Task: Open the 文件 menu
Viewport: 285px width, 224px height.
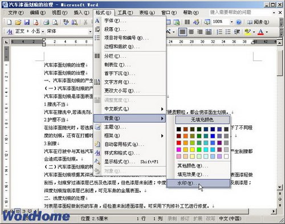Action: point(16,13)
